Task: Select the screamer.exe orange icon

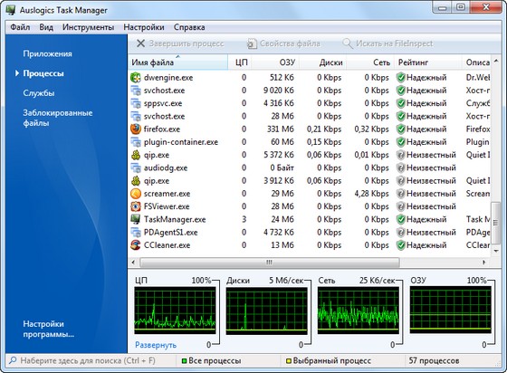Action: (x=136, y=194)
